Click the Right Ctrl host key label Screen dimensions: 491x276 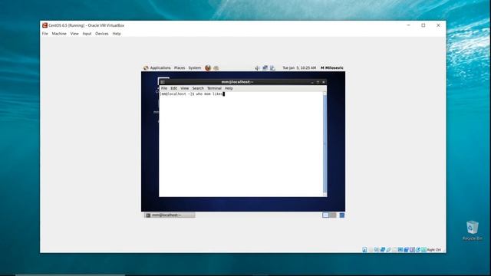434,250
